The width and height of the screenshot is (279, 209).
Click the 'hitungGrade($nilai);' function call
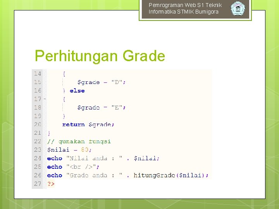tap(171, 175)
